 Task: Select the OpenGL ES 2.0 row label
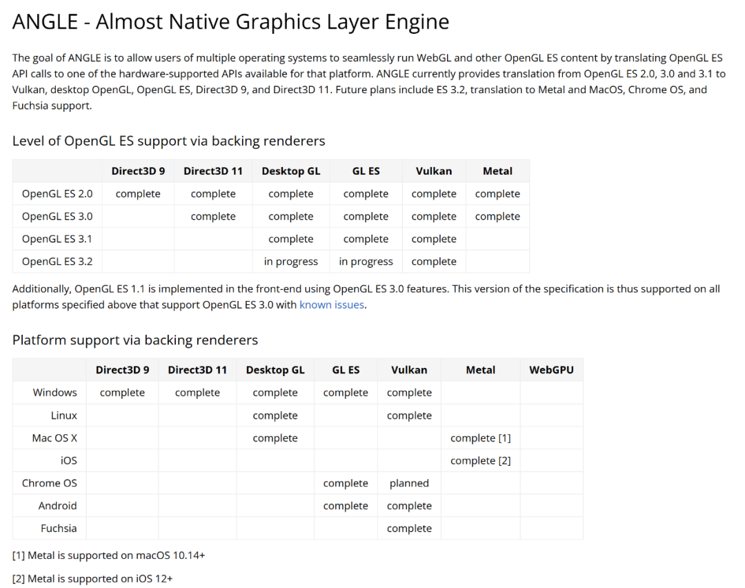57,194
